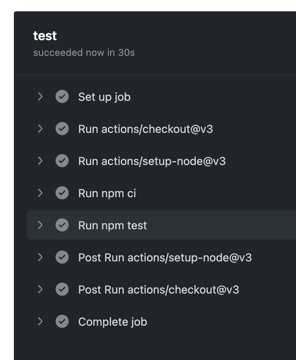The image size is (296, 360).
Task: Expand the Set up job step chevron
Action: [x=40, y=97]
